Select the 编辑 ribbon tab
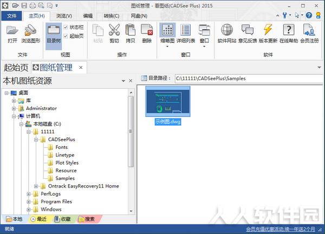 tap(88, 16)
